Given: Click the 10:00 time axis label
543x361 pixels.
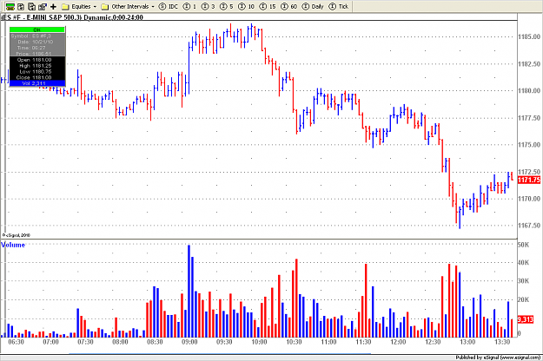Looking at the screenshot, I should click(x=259, y=342).
